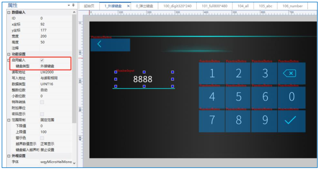Image resolution: width=319 pixels, height=170 pixels.
Task: Switch to the 105_abc tab
Action: point(266,6)
